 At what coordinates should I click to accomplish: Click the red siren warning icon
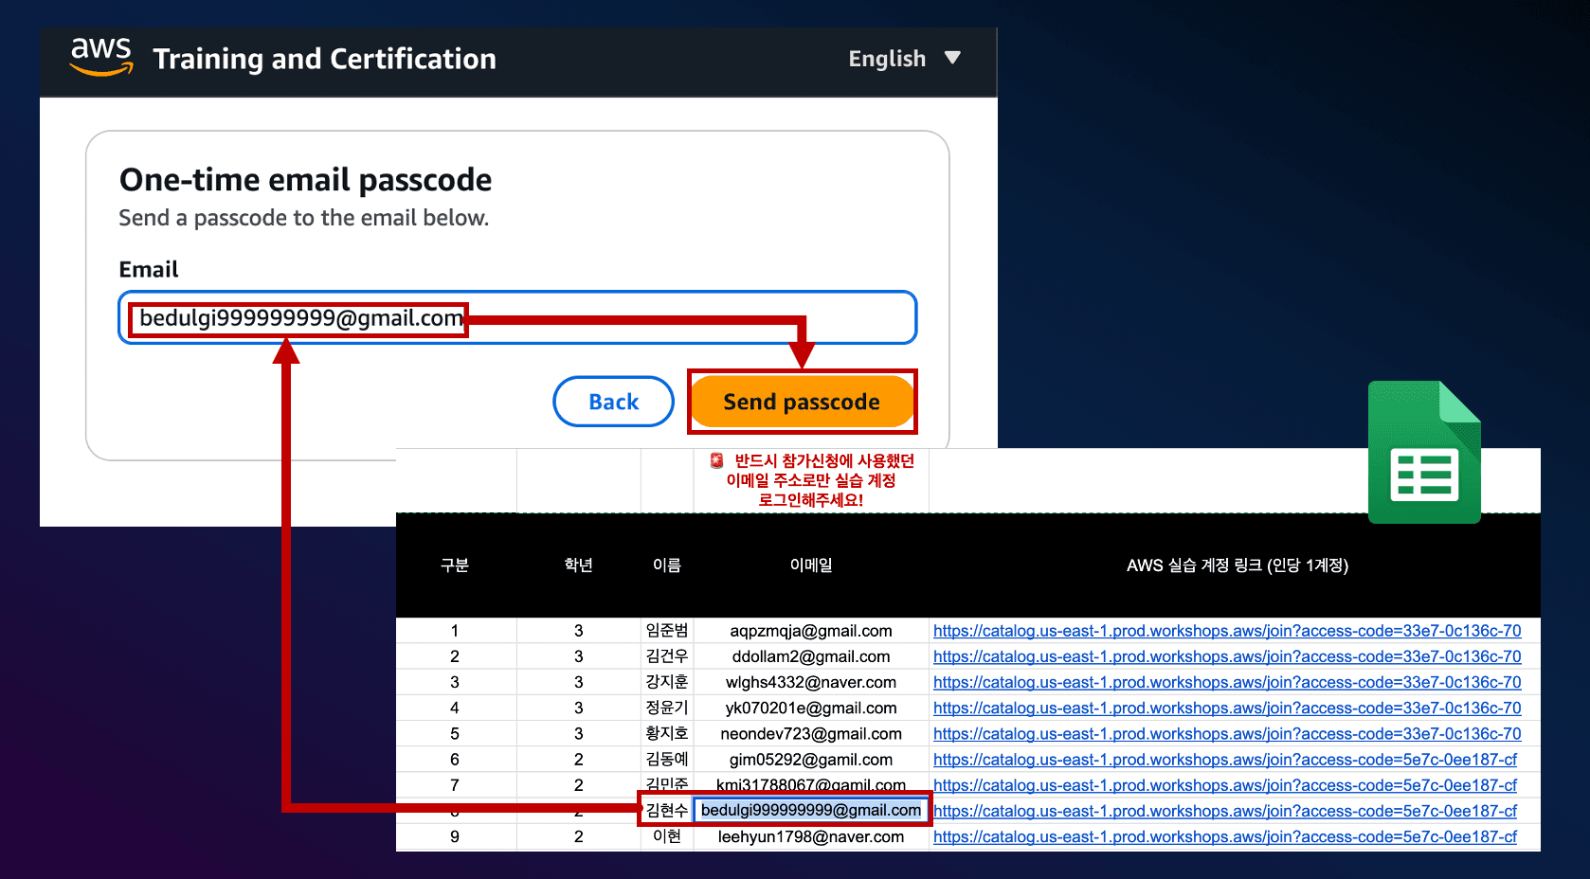coord(717,460)
